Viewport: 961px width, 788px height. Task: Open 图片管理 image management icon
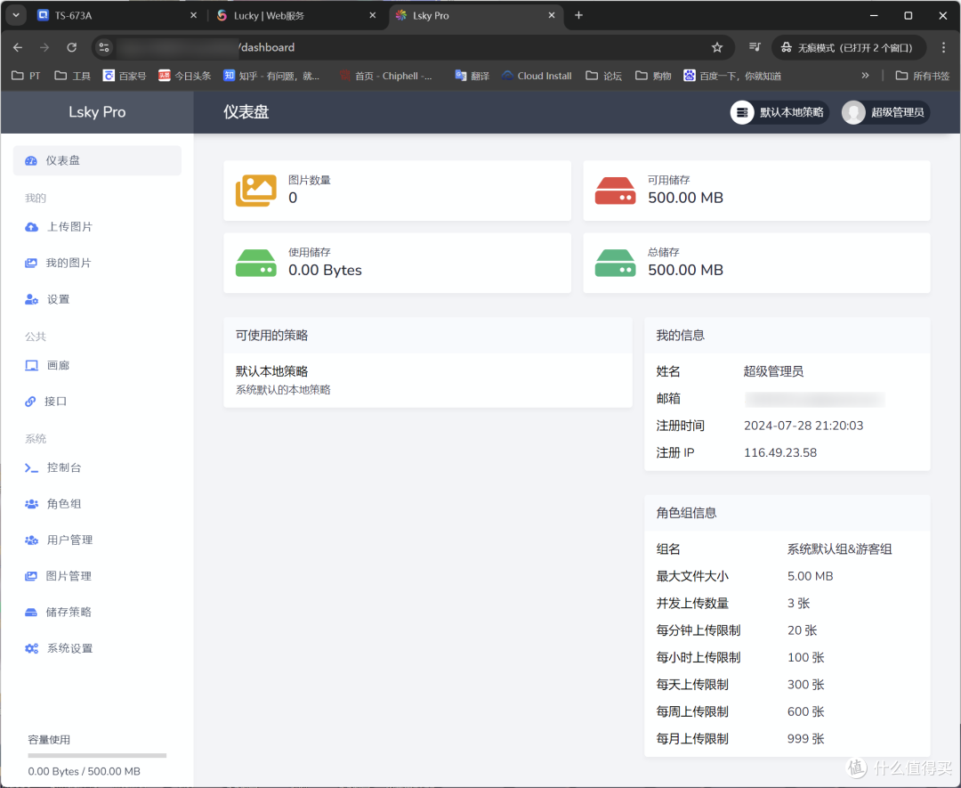coord(30,576)
